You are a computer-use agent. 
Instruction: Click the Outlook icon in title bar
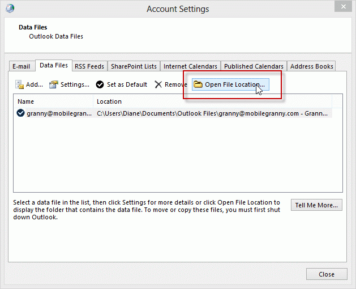click(10, 8)
